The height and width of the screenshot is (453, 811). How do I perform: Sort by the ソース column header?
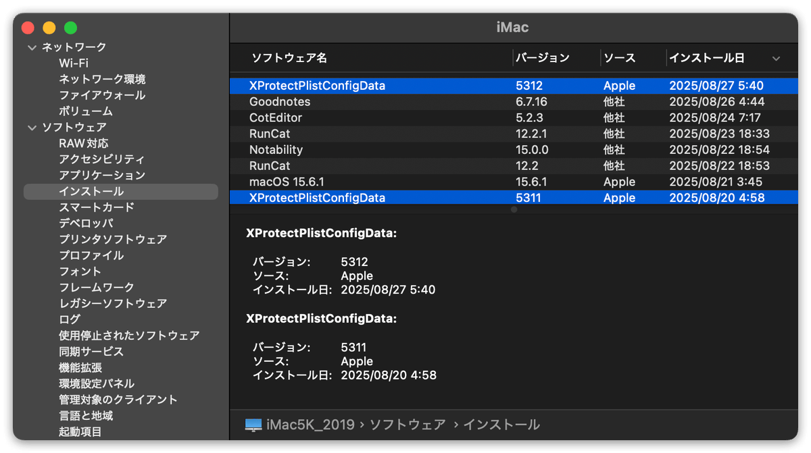(x=620, y=58)
